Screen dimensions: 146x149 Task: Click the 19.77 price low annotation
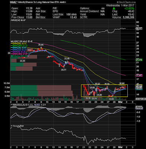(x=64, y=70)
